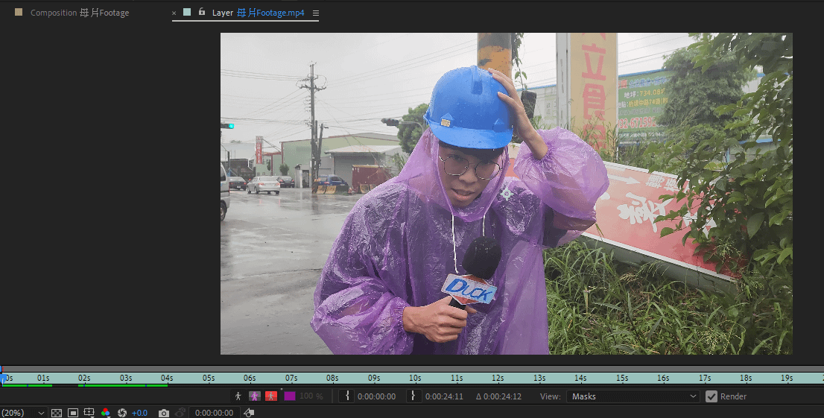Toggle the Layer viewer lock icon
The height and width of the screenshot is (418, 824).
(201, 12)
